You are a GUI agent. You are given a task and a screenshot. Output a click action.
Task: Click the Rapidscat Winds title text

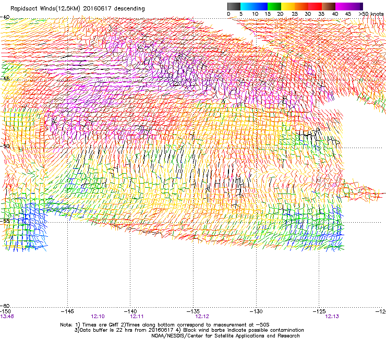78,8
